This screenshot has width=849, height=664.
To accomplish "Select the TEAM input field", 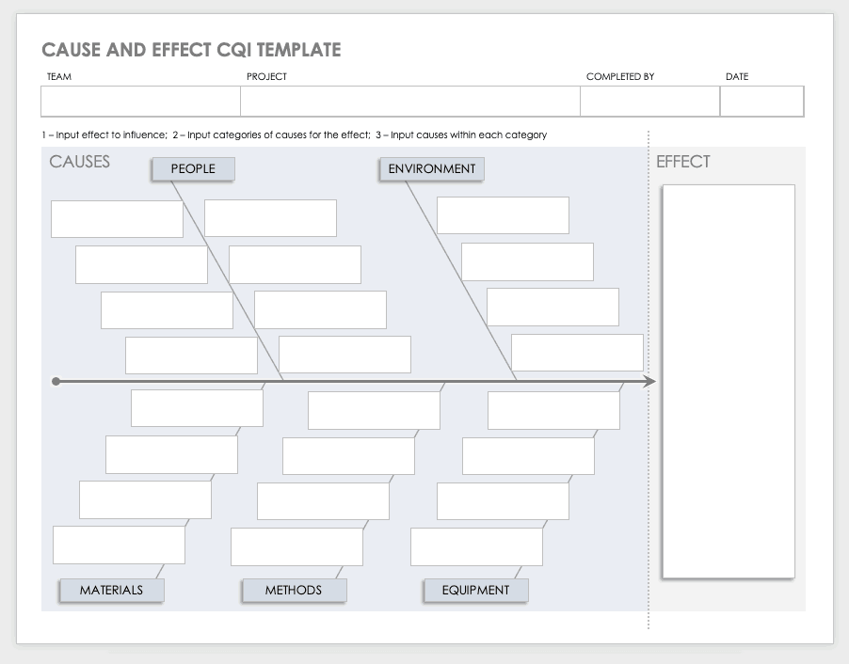I will (x=139, y=101).
